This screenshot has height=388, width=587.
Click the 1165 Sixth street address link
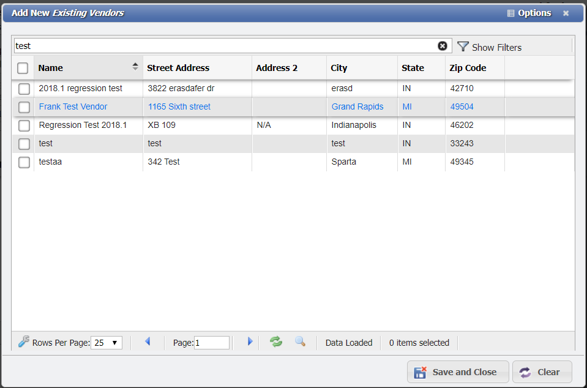coord(179,106)
